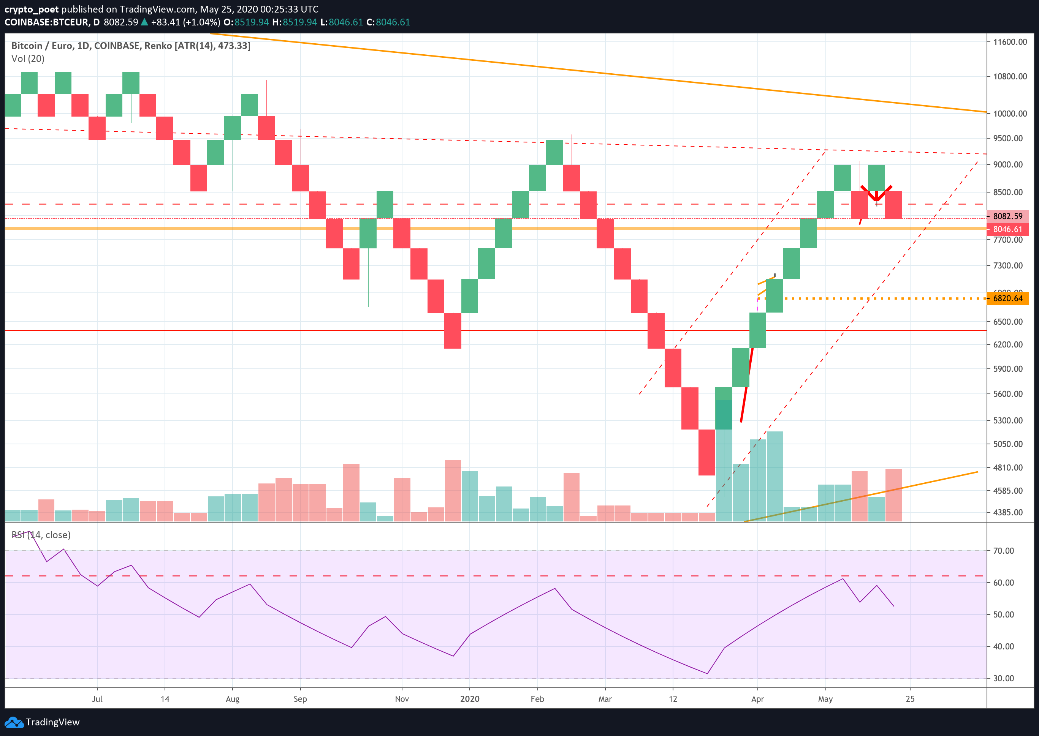Click the solid red horizontal line near 6400
Screen dimensions: 1039x736
(x=496, y=330)
